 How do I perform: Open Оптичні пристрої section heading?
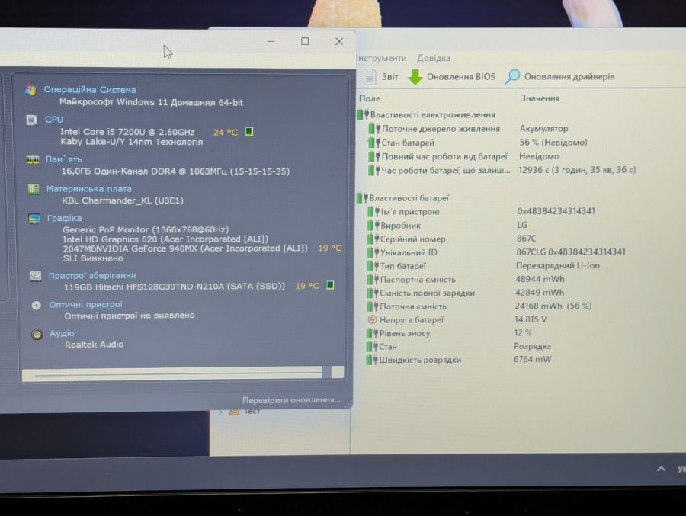85,305
